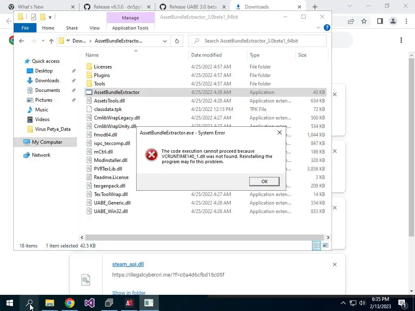The width and height of the screenshot is (415, 311).
Task: Click Show in folder for steam_api.dll
Action: tap(129, 292)
